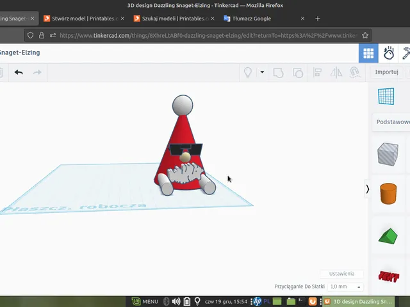Screen dimensions: 410x307
Task: Pick the green roof shape
Action: click(388, 236)
